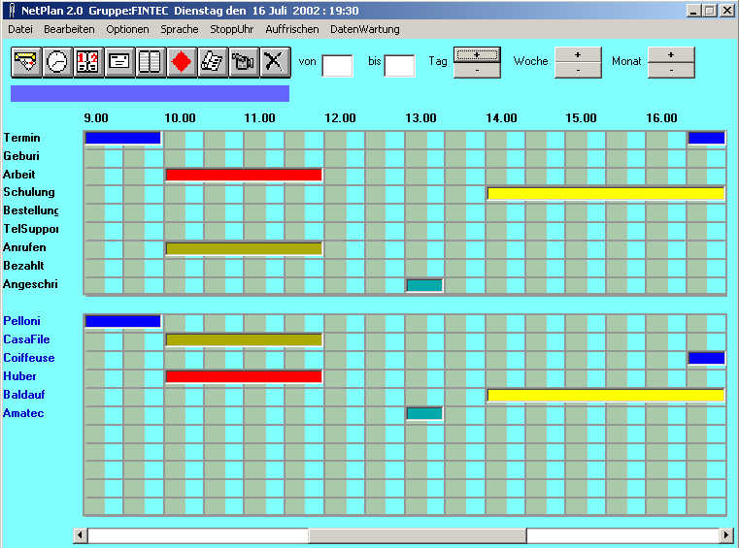Open the Bearbeiten menu
Image resolution: width=739 pixels, height=548 pixels.
[x=69, y=29]
